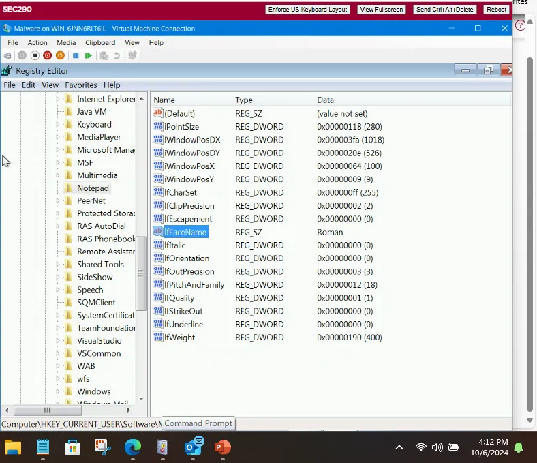Open Snipping Tool from the taskbar
The width and height of the screenshot is (537, 463).
pyautogui.click(x=102, y=447)
